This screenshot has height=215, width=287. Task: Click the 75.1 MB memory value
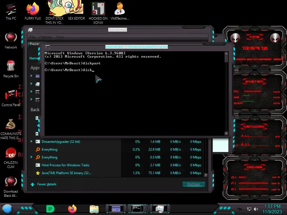154,173
